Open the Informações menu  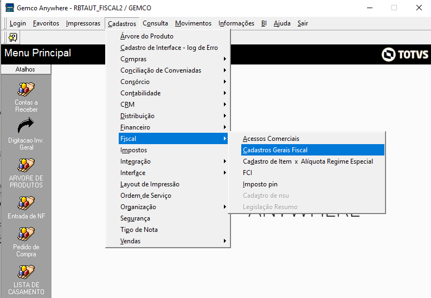coord(236,23)
